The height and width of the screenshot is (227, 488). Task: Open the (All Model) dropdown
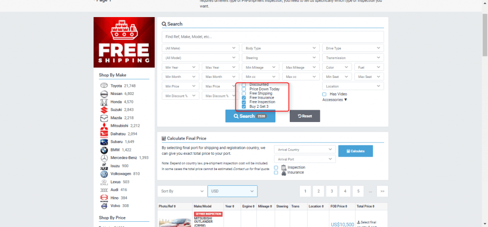tap(201, 57)
